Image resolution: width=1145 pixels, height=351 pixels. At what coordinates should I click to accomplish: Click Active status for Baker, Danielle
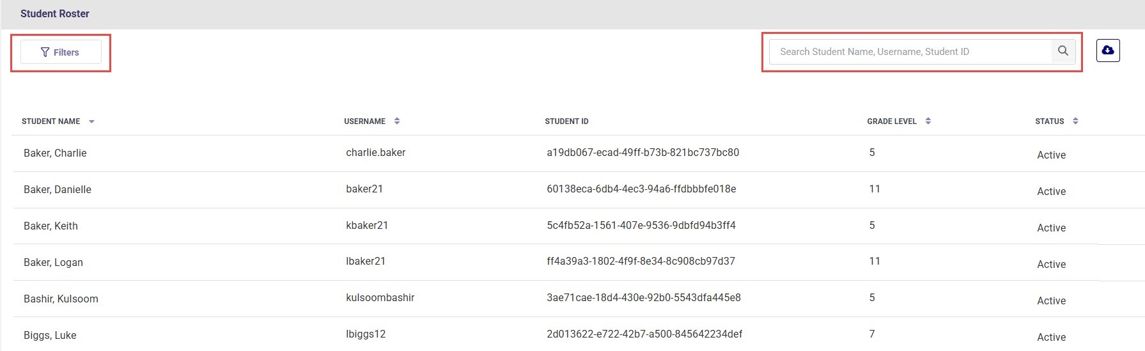[x=1051, y=192]
